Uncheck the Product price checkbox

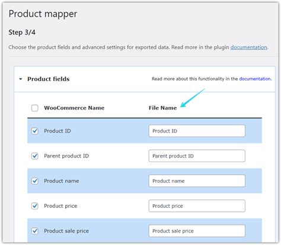(35, 206)
